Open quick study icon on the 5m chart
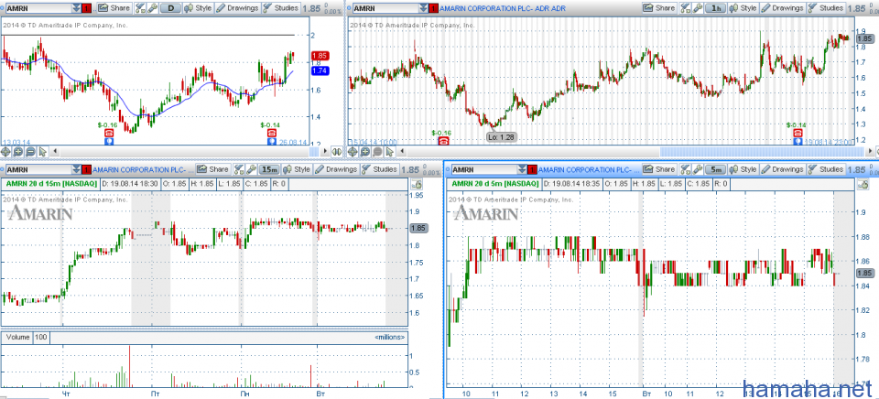 [x=685, y=169]
